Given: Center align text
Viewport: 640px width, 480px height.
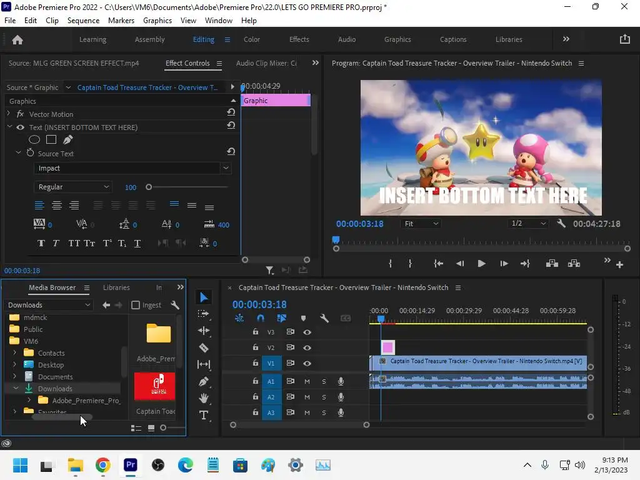Looking at the screenshot, I should [x=57, y=205].
